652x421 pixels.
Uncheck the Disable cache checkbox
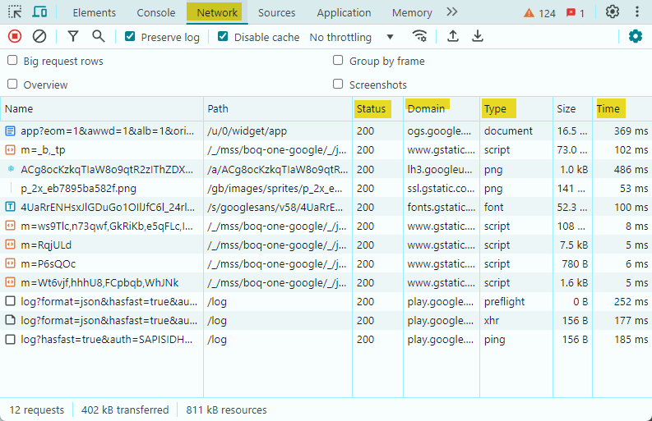(x=223, y=37)
